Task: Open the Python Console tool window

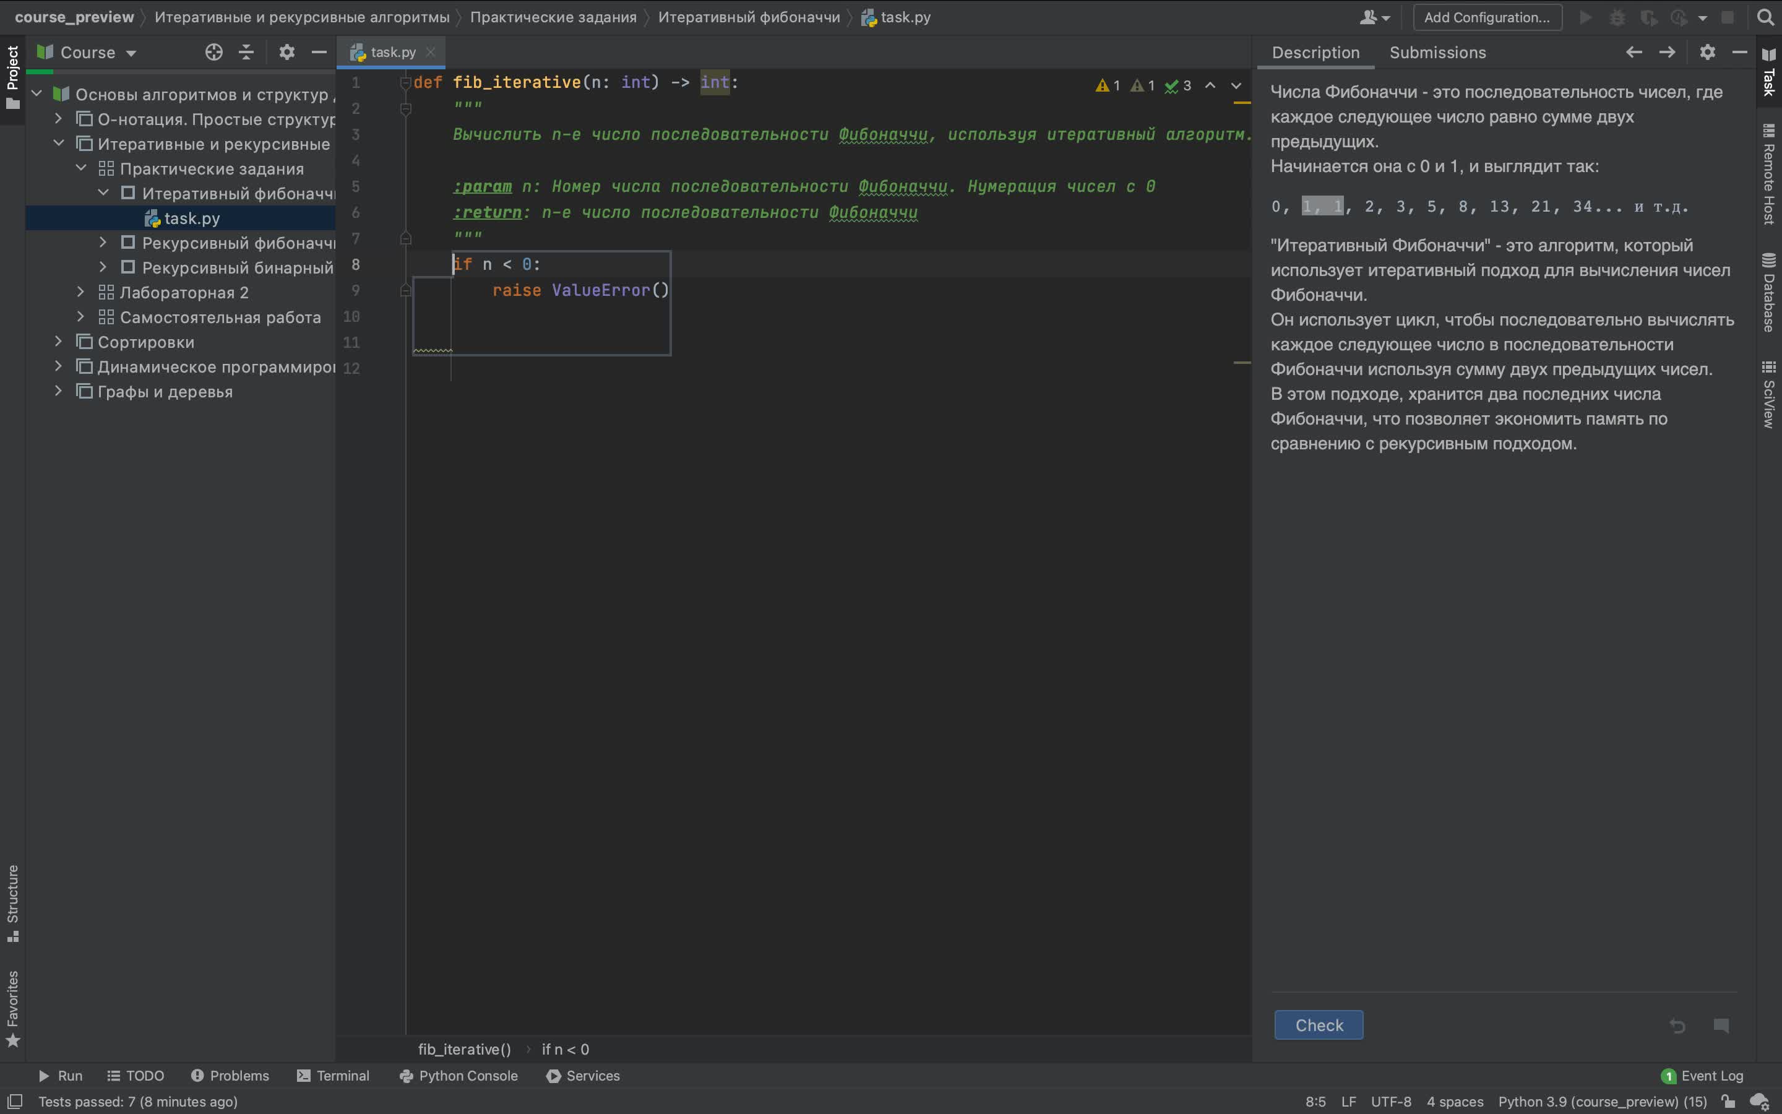Action: (x=458, y=1076)
